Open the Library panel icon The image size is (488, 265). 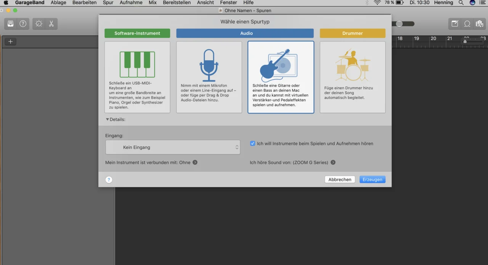click(11, 24)
